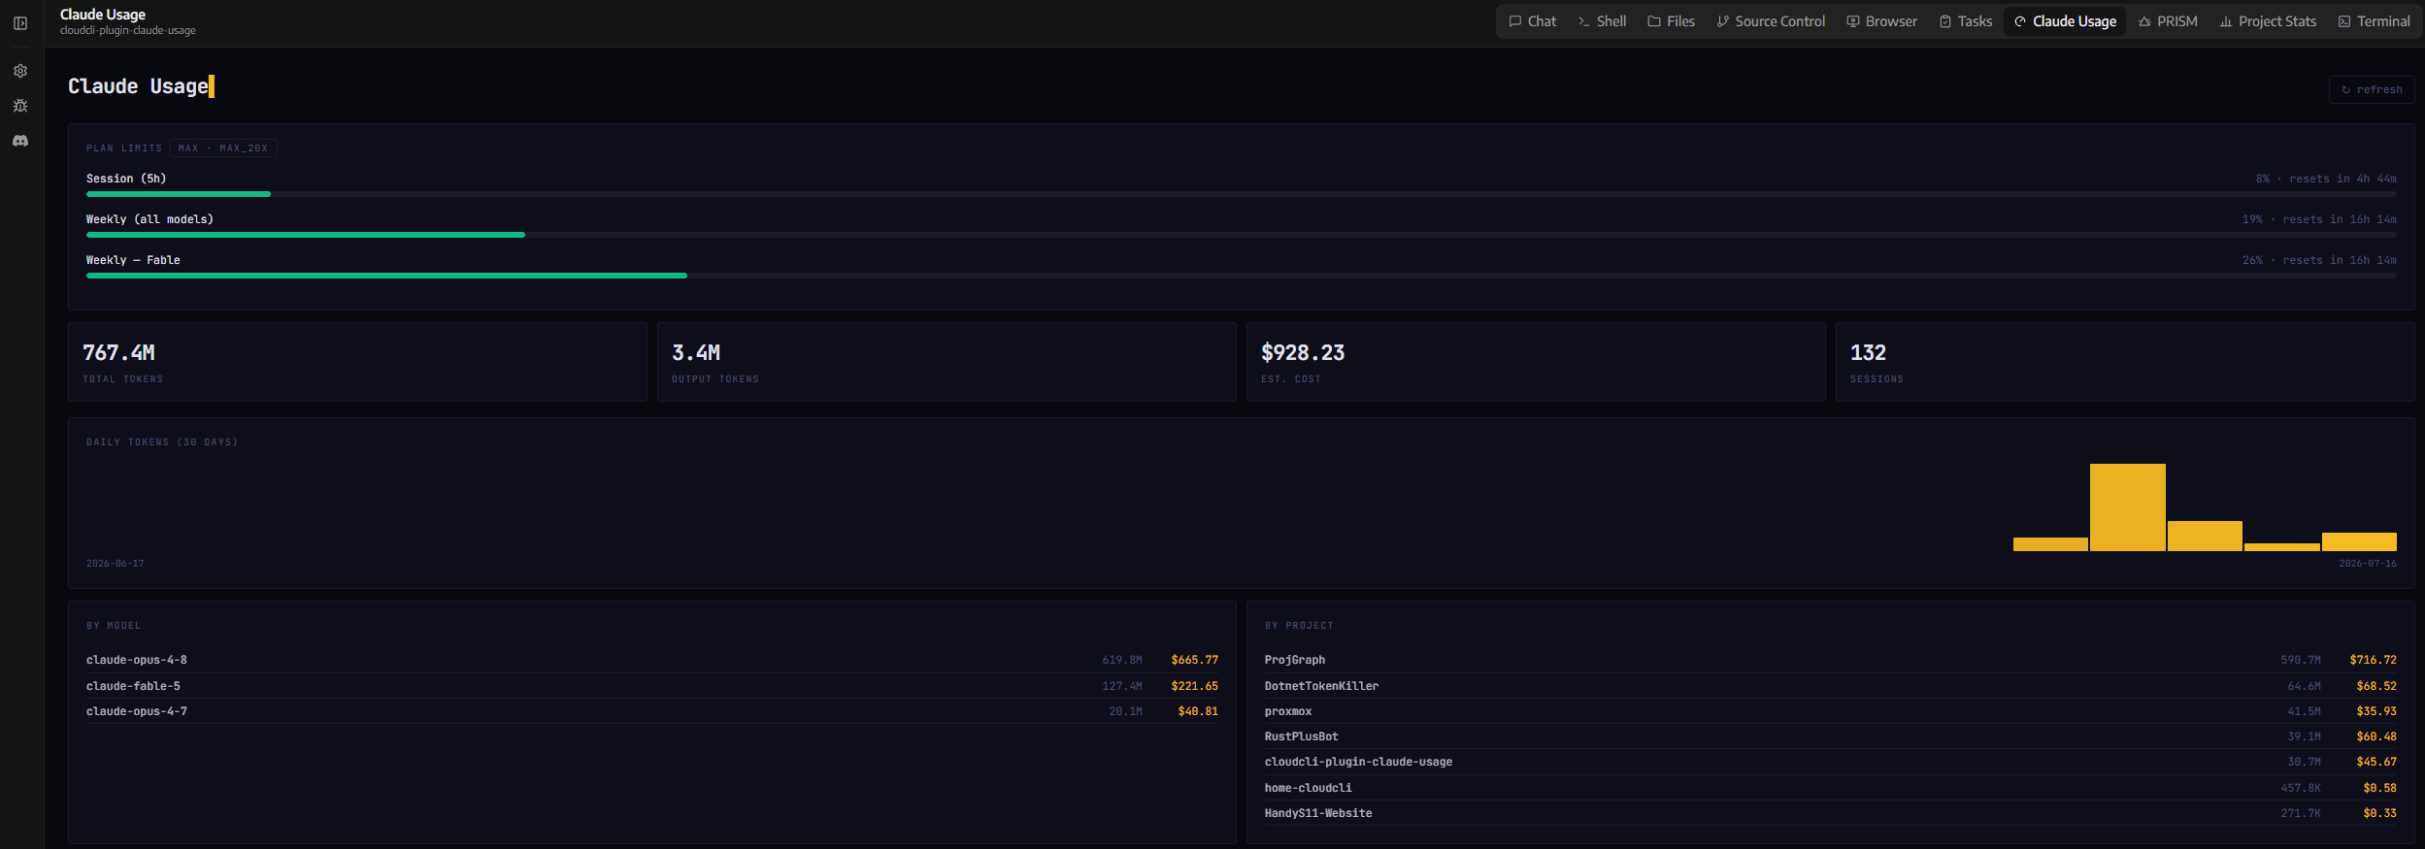Select the 767.4M total tokens card
This screenshot has width=2425, height=849.
pos(357,362)
